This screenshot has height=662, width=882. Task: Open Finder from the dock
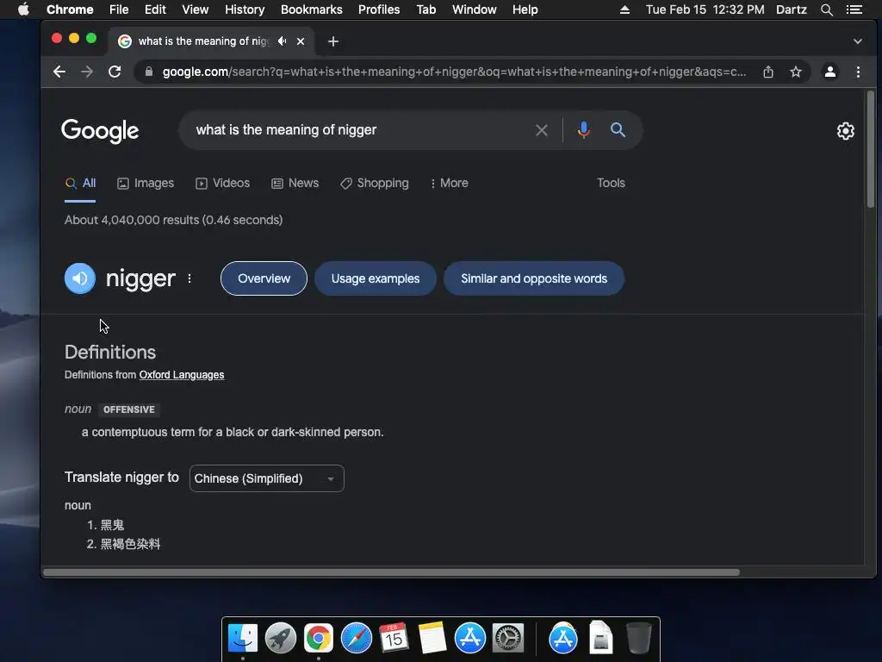[x=243, y=638]
